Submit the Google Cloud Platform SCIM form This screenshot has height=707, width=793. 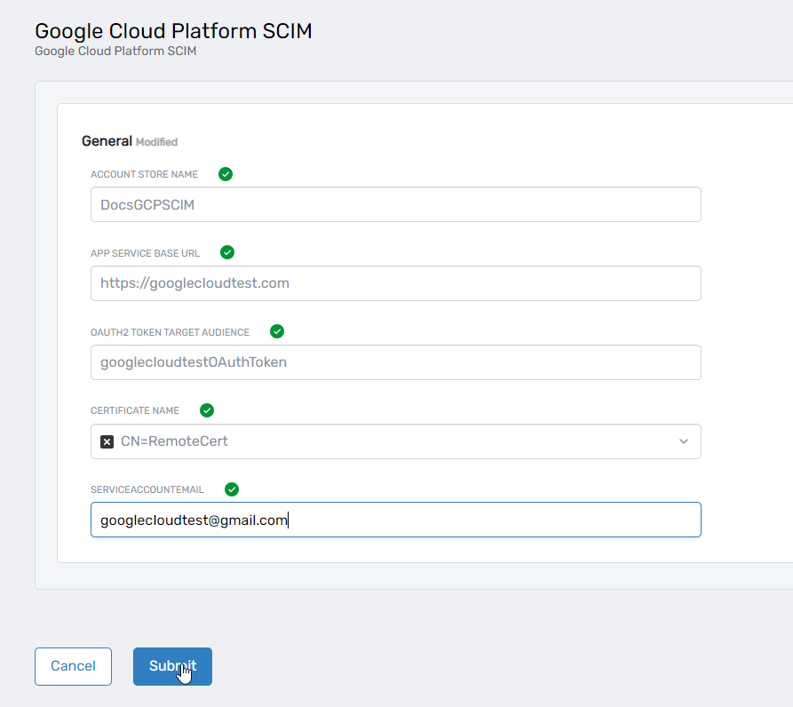pos(172,666)
